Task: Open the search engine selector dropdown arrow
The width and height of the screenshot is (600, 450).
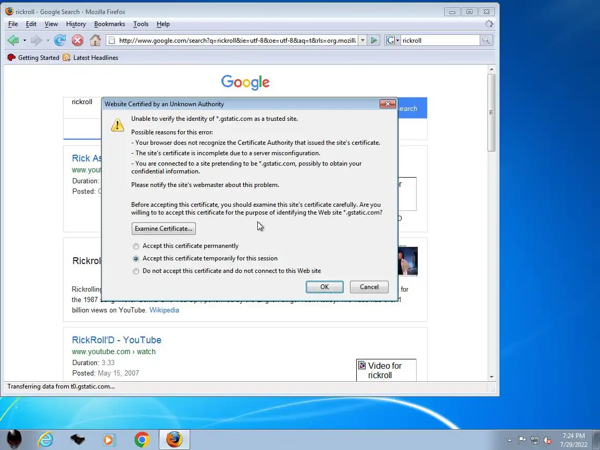Action: click(x=397, y=40)
